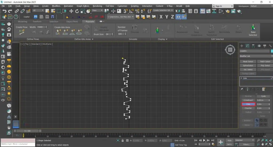Expand the Line modifier stack entry

pos(241,78)
